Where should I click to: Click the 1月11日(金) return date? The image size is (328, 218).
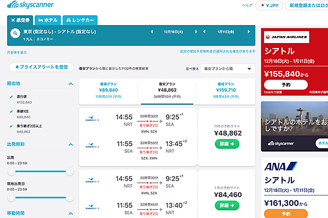pyautogui.click(x=226, y=32)
